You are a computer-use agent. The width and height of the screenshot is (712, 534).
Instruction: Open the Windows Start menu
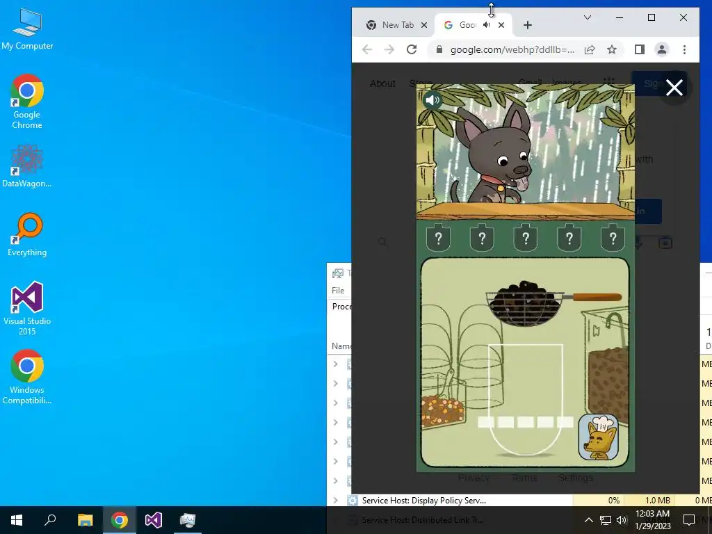17,520
